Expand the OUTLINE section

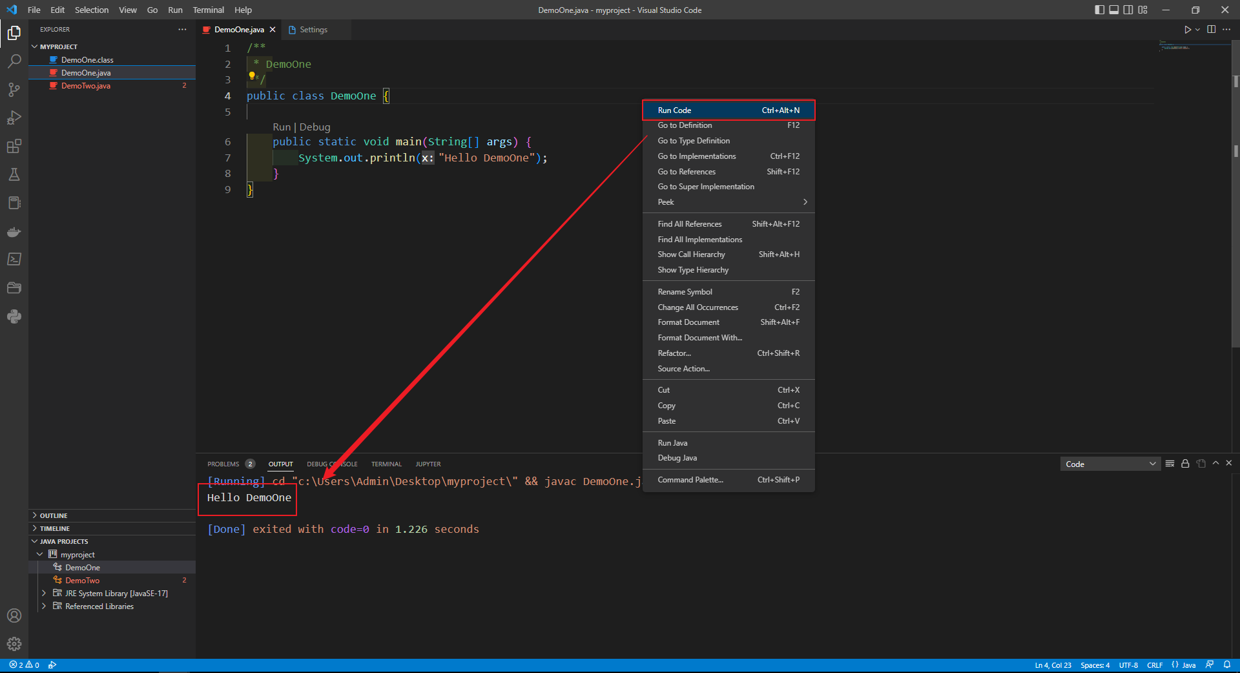click(x=112, y=515)
